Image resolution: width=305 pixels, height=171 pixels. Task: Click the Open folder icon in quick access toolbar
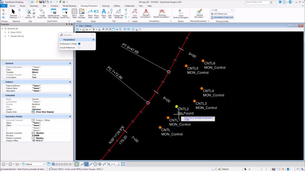[37, 2]
